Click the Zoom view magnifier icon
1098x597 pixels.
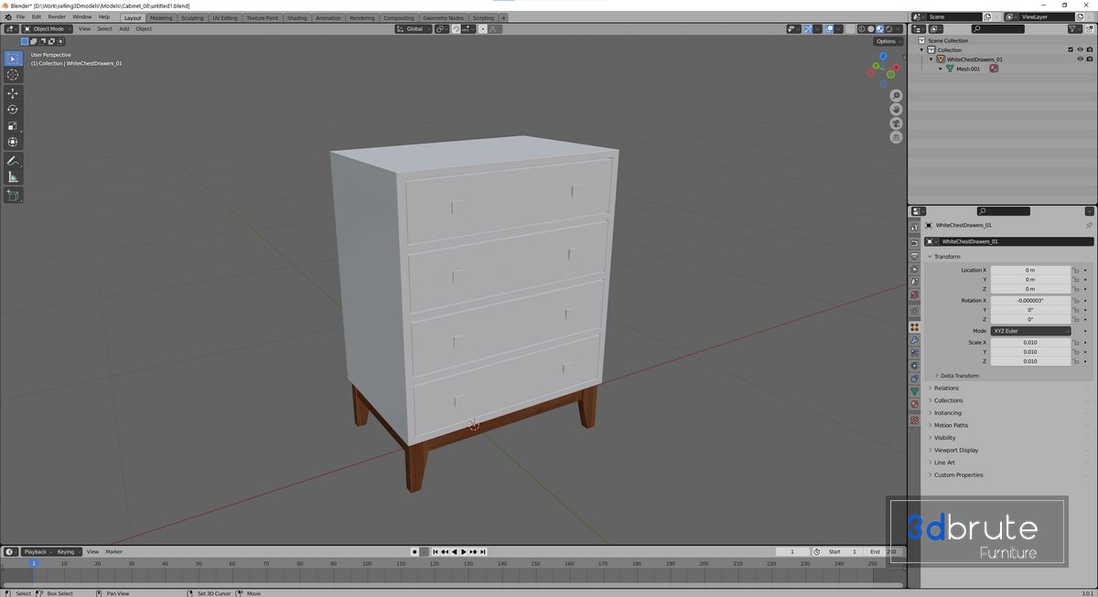(x=896, y=96)
